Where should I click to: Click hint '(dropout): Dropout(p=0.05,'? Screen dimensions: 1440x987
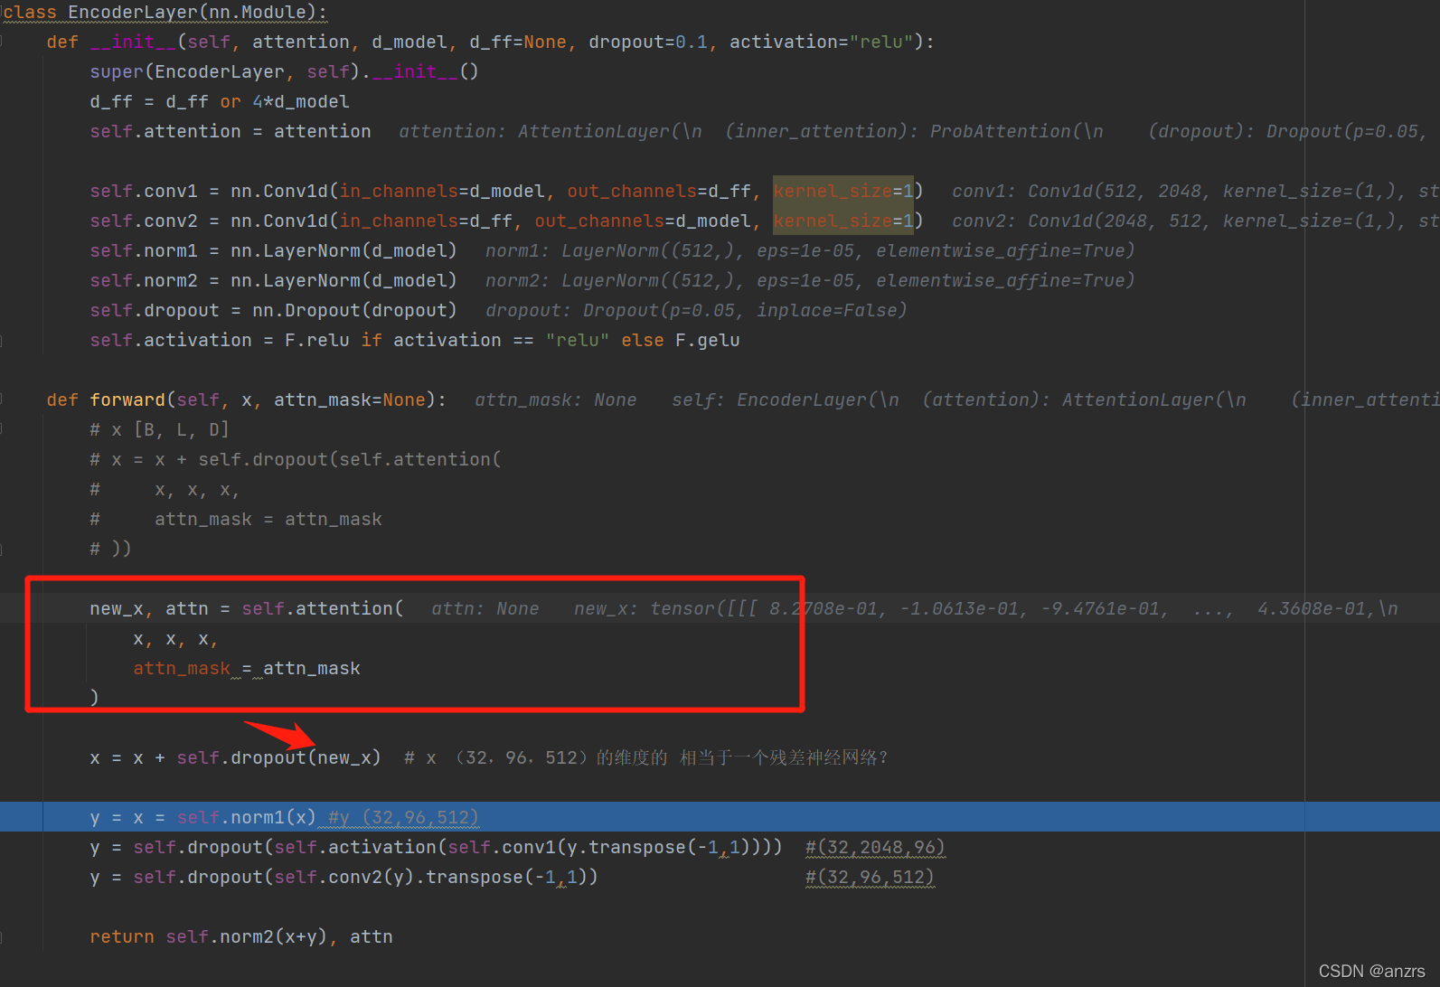tap(1288, 131)
